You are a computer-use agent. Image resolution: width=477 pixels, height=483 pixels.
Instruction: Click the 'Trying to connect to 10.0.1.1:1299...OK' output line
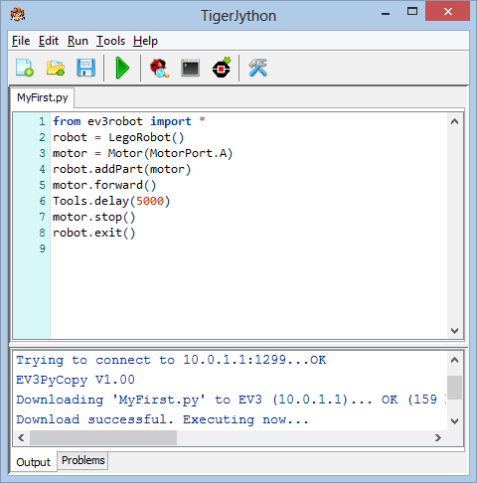171,360
